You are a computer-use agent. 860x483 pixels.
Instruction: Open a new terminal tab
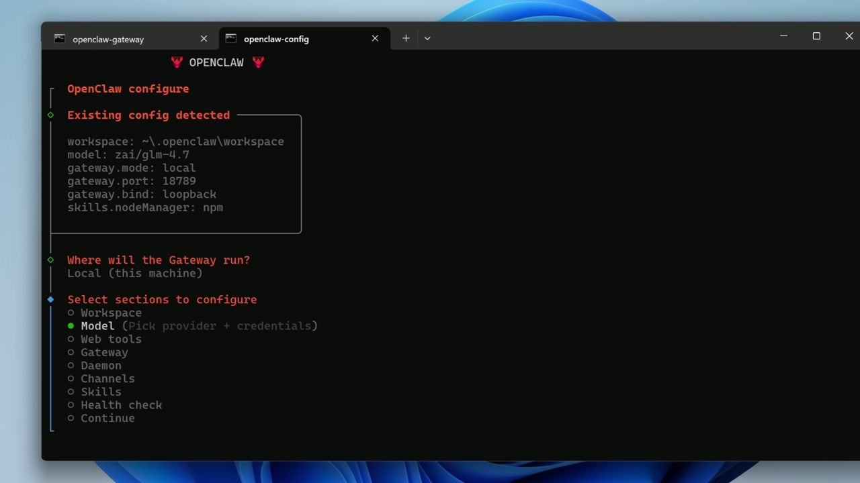click(406, 38)
